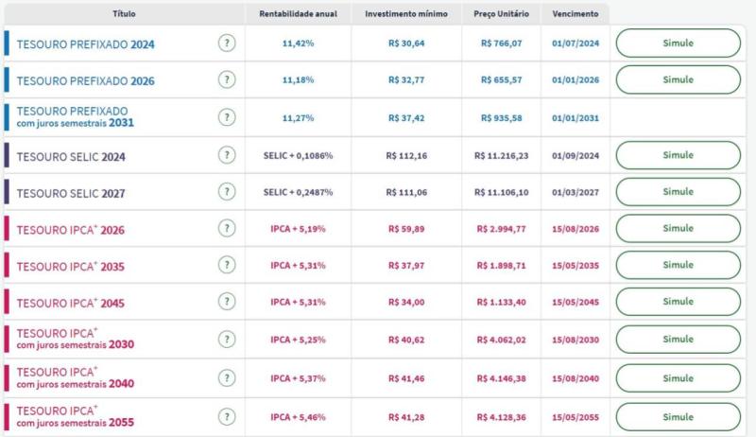Open the TESOURO PREFIXADO 2026 title
Screen dimensions: 756x437
pos(86,81)
